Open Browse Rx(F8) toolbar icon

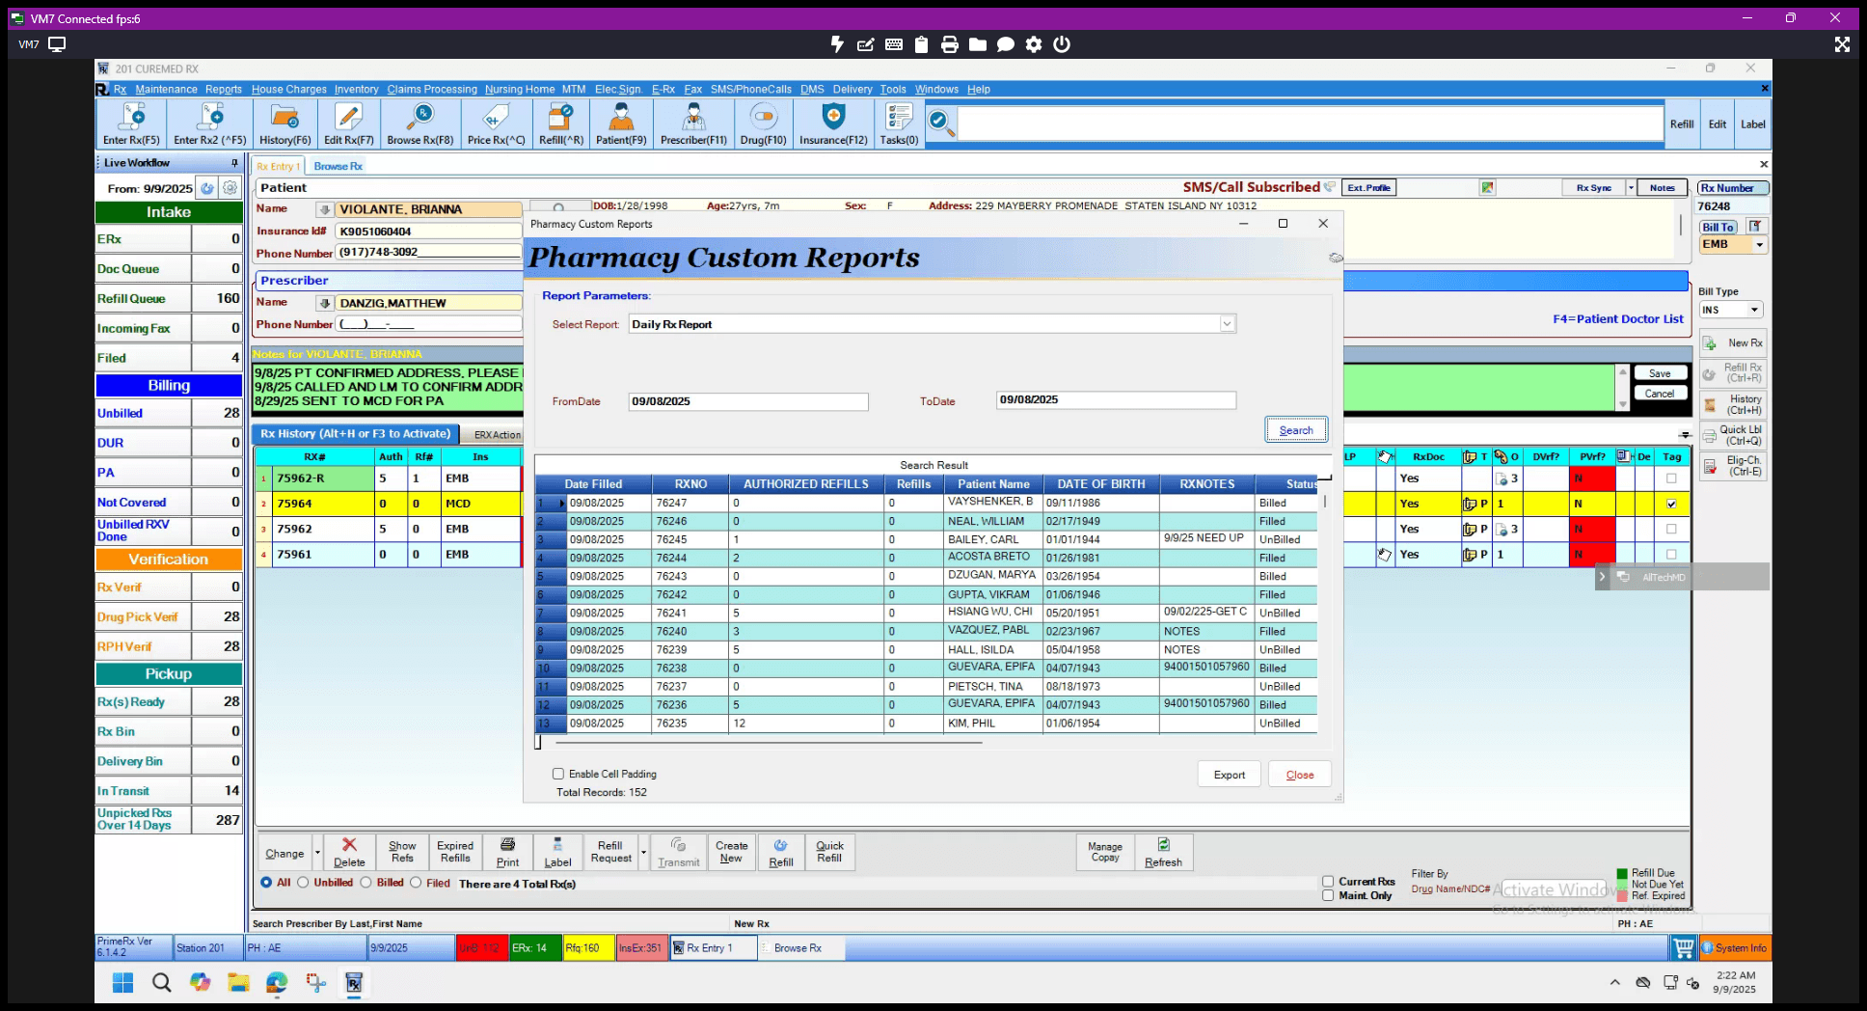pos(419,123)
